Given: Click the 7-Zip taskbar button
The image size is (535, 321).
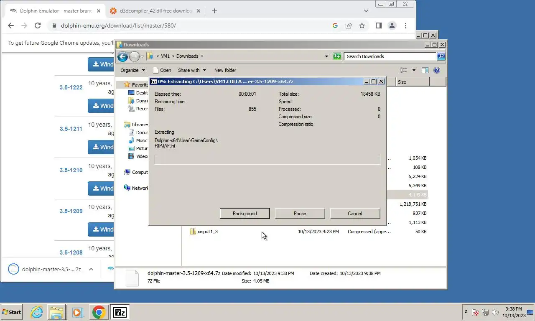Looking at the screenshot, I should point(120,312).
